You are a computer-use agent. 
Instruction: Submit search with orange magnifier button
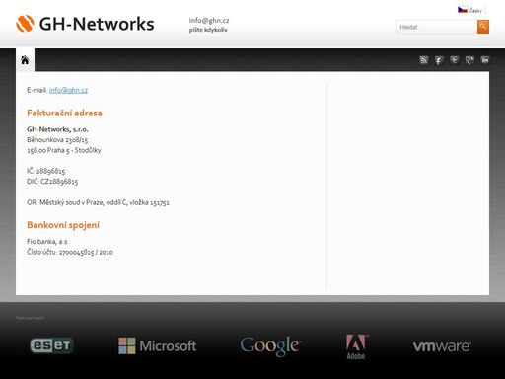(483, 27)
